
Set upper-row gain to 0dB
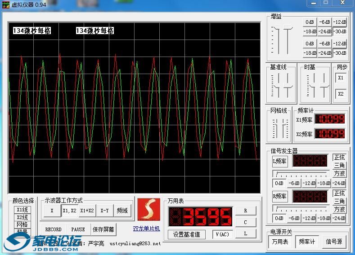click(x=310, y=22)
